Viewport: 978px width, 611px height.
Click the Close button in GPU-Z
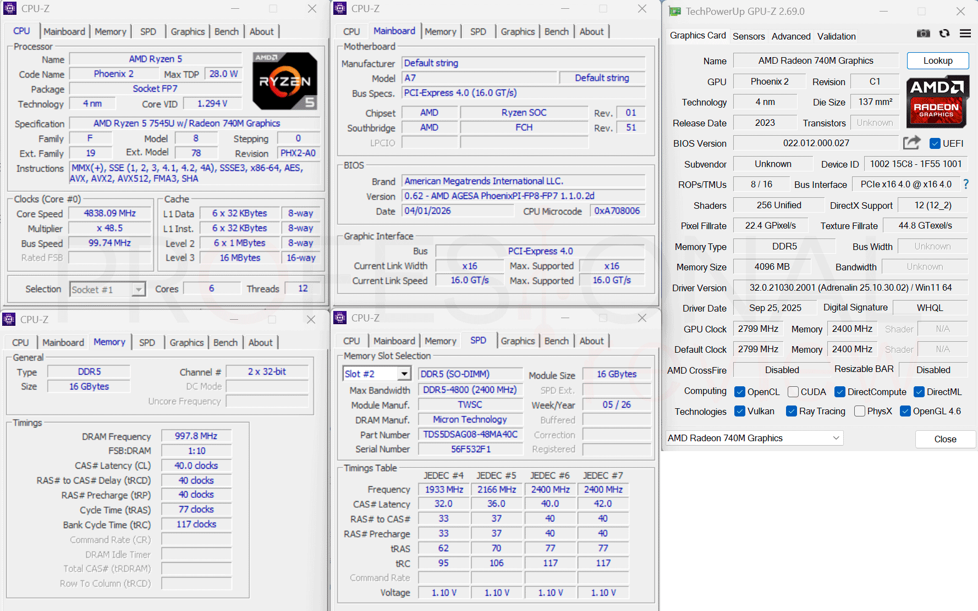(x=945, y=439)
